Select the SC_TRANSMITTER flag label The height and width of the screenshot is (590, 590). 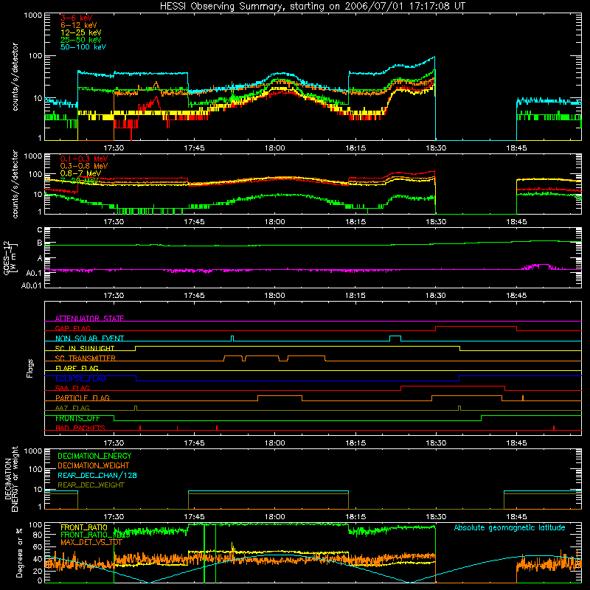tap(86, 358)
